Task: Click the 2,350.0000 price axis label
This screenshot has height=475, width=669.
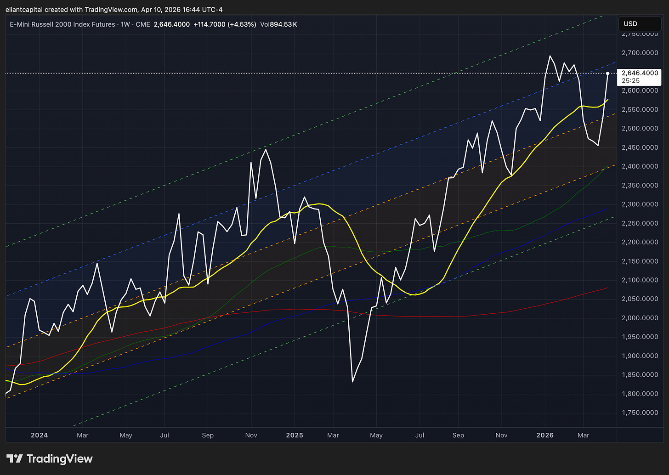Action: [x=639, y=186]
